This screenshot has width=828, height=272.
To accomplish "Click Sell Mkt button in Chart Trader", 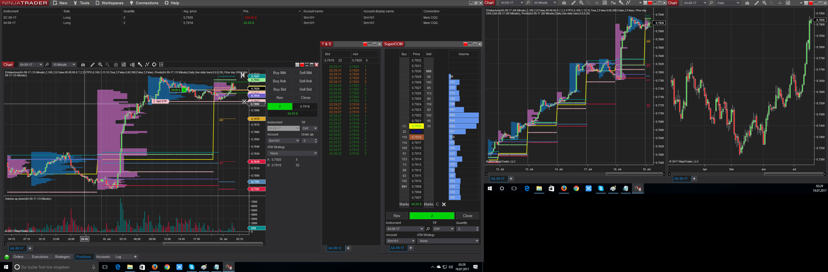I will point(305,73).
